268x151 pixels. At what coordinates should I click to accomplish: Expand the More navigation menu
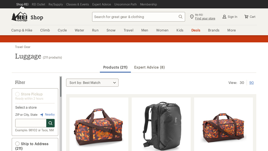pyautogui.click(x=231, y=30)
